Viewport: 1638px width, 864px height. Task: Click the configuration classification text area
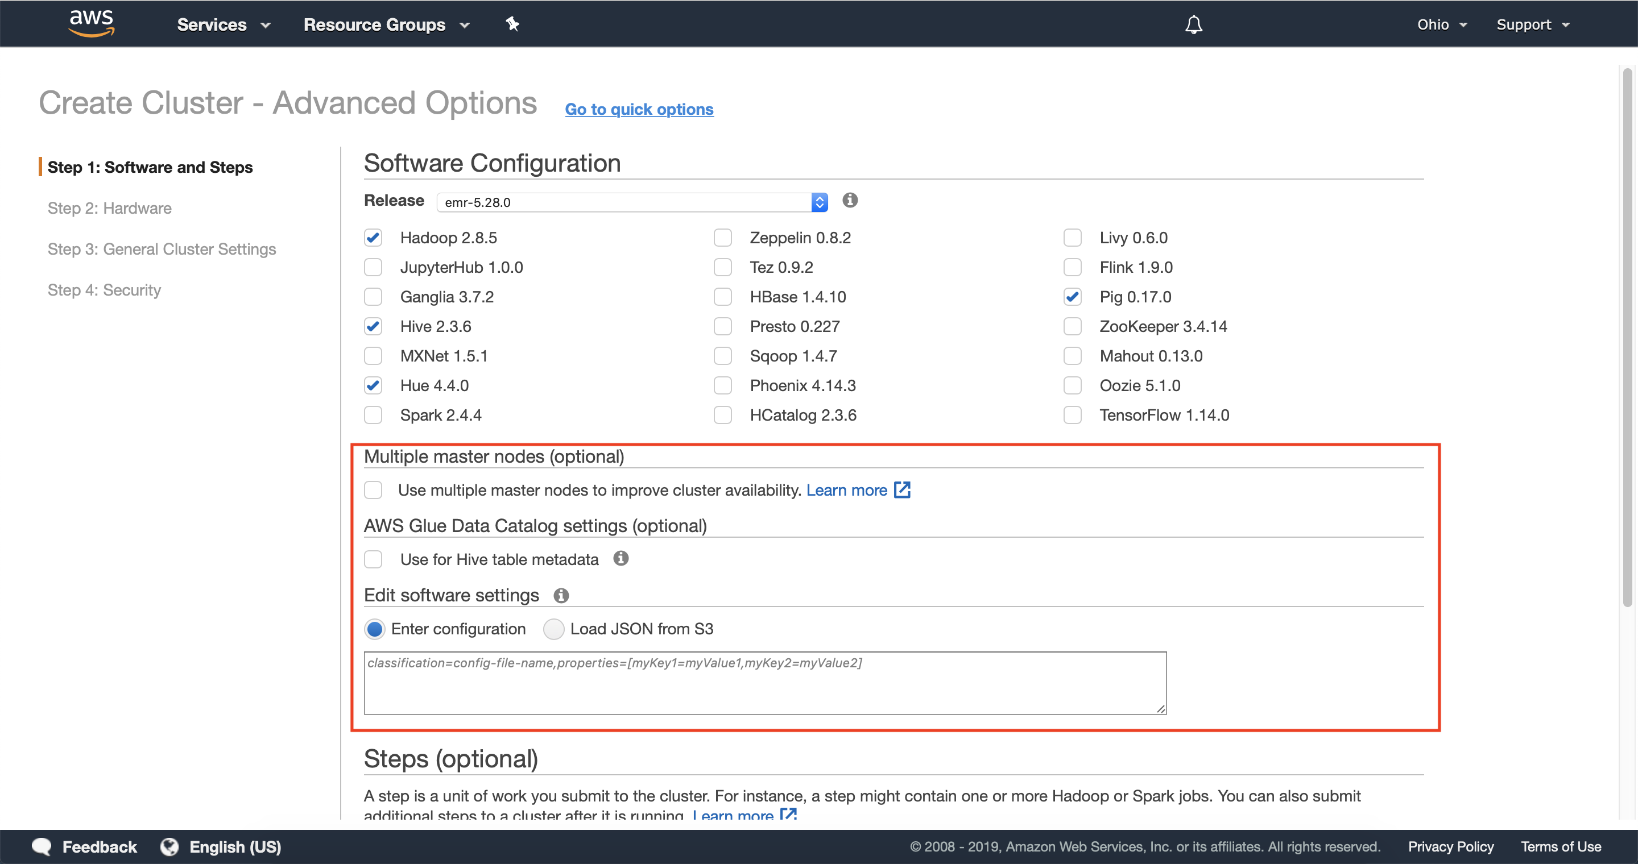[764, 683]
